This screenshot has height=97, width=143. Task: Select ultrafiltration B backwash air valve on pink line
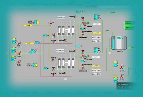[x=53, y=75]
